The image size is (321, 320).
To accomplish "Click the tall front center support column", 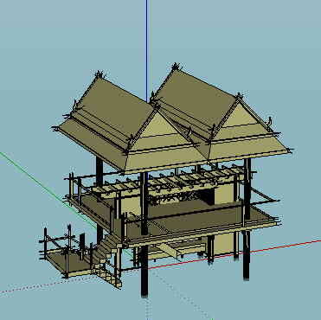I will [x=144, y=235].
